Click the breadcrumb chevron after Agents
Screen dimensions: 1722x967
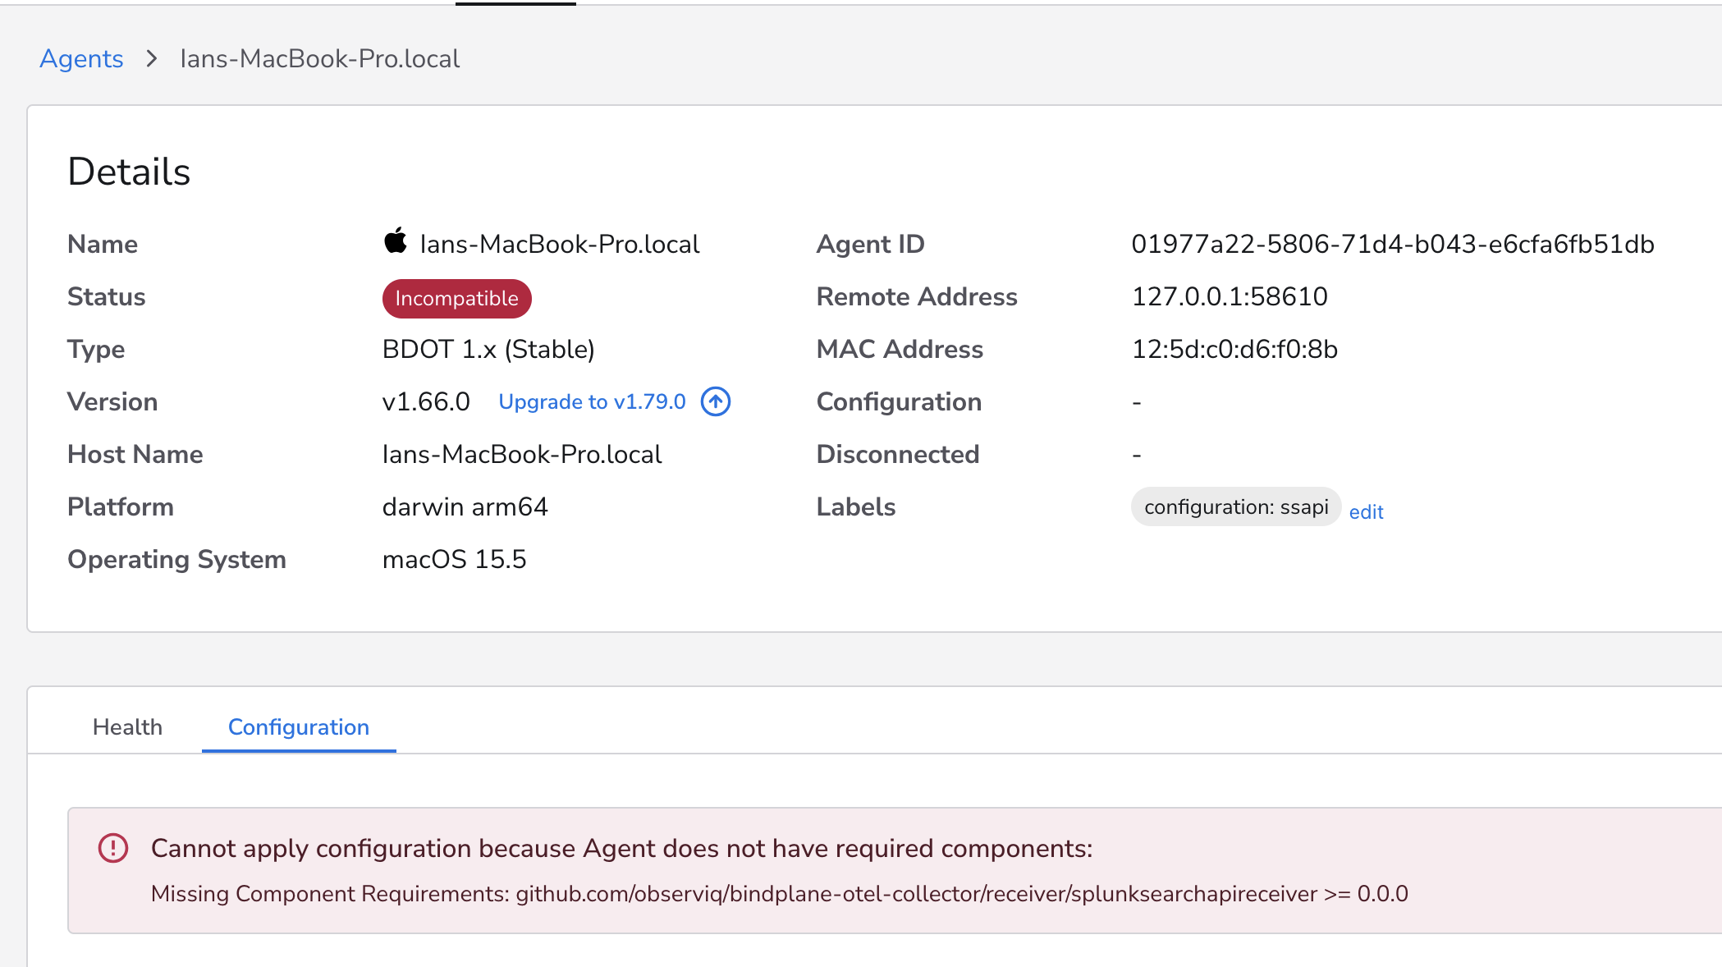[152, 58]
